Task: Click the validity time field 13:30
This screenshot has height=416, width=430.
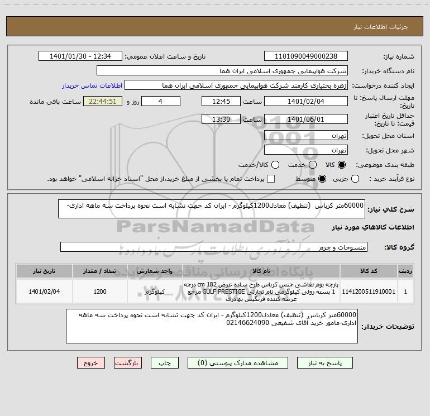Action: tap(221, 119)
